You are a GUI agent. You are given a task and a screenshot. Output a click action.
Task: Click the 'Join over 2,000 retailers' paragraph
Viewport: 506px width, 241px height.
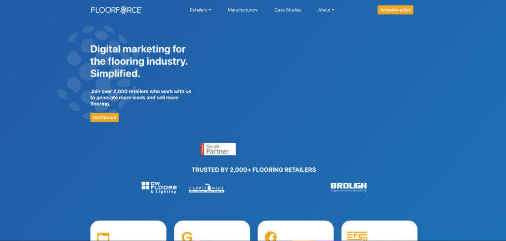pos(141,98)
